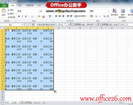This screenshot has width=133, height=105.
Task: Decrease decimal places
Action: click(x=108, y=16)
